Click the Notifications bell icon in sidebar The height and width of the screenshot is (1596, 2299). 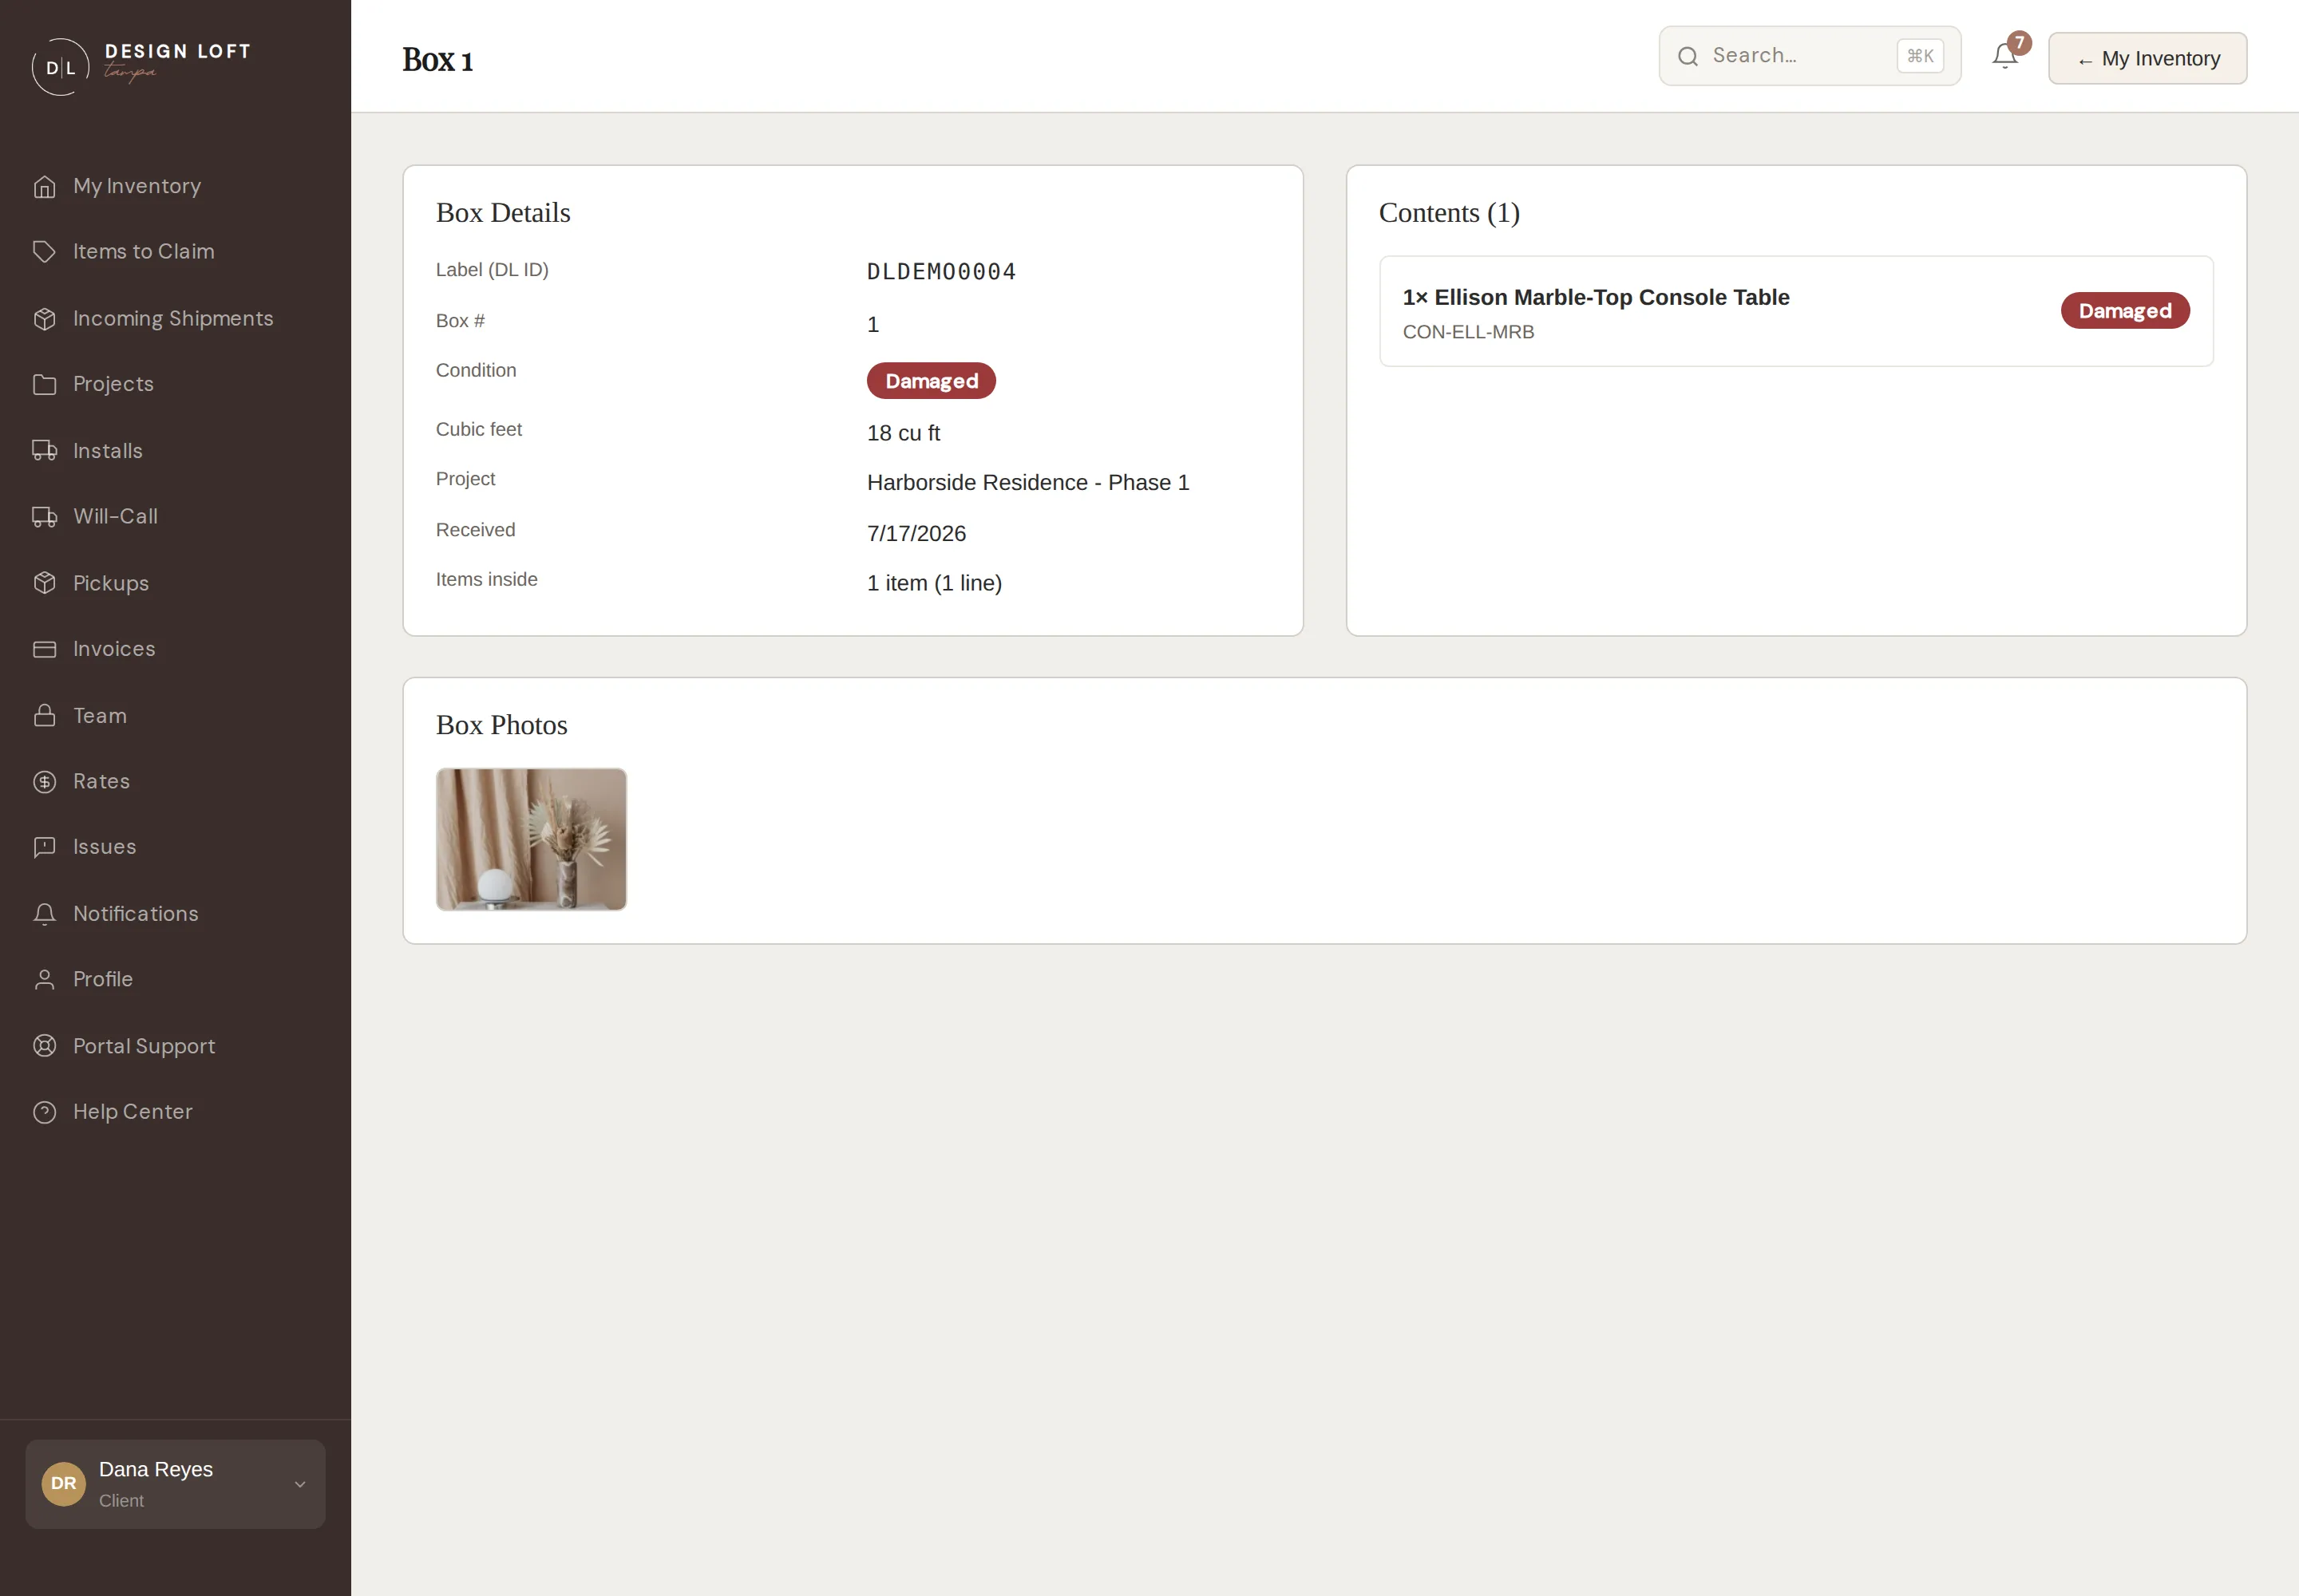tap(44, 914)
